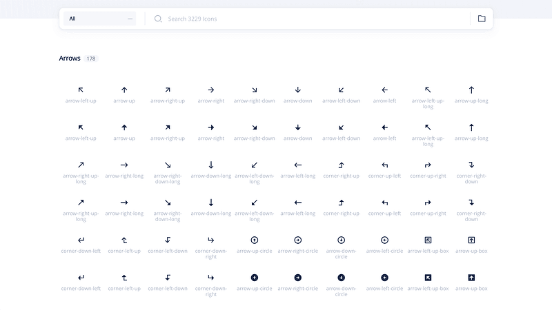Viewport: 552px width, 310px height.
Task: Select the bold corner-right-down icon
Action: [x=471, y=203]
